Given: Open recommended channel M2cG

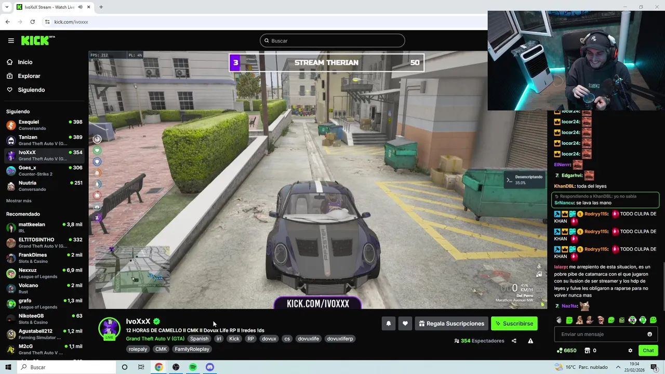Looking at the screenshot, I should click(44, 349).
